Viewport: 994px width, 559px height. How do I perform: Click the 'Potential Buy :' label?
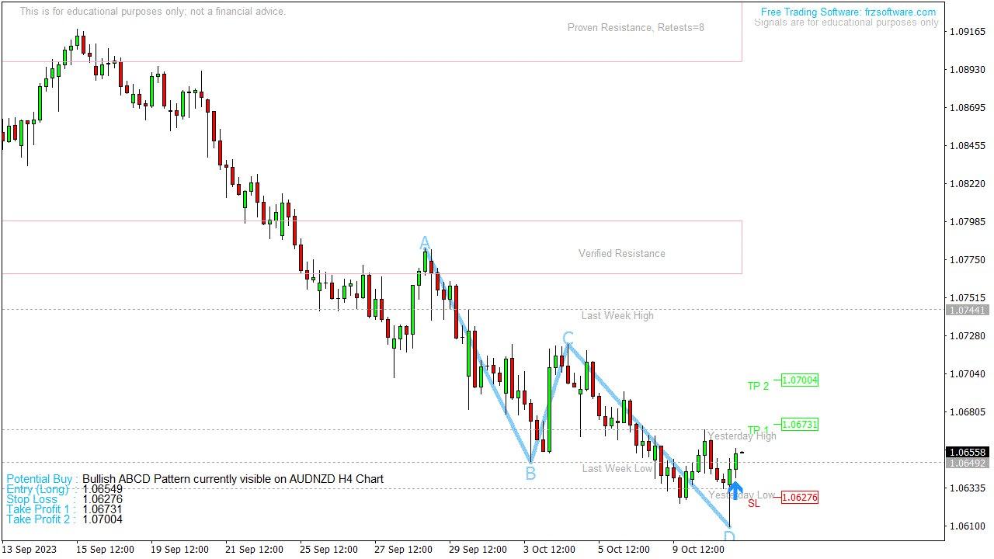coord(41,479)
